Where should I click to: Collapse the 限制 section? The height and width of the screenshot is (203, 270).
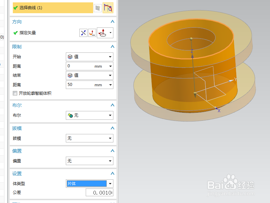pyautogui.click(x=112, y=47)
